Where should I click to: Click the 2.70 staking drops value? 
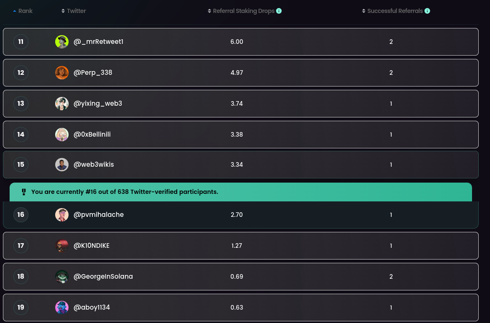tap(237, 215)
